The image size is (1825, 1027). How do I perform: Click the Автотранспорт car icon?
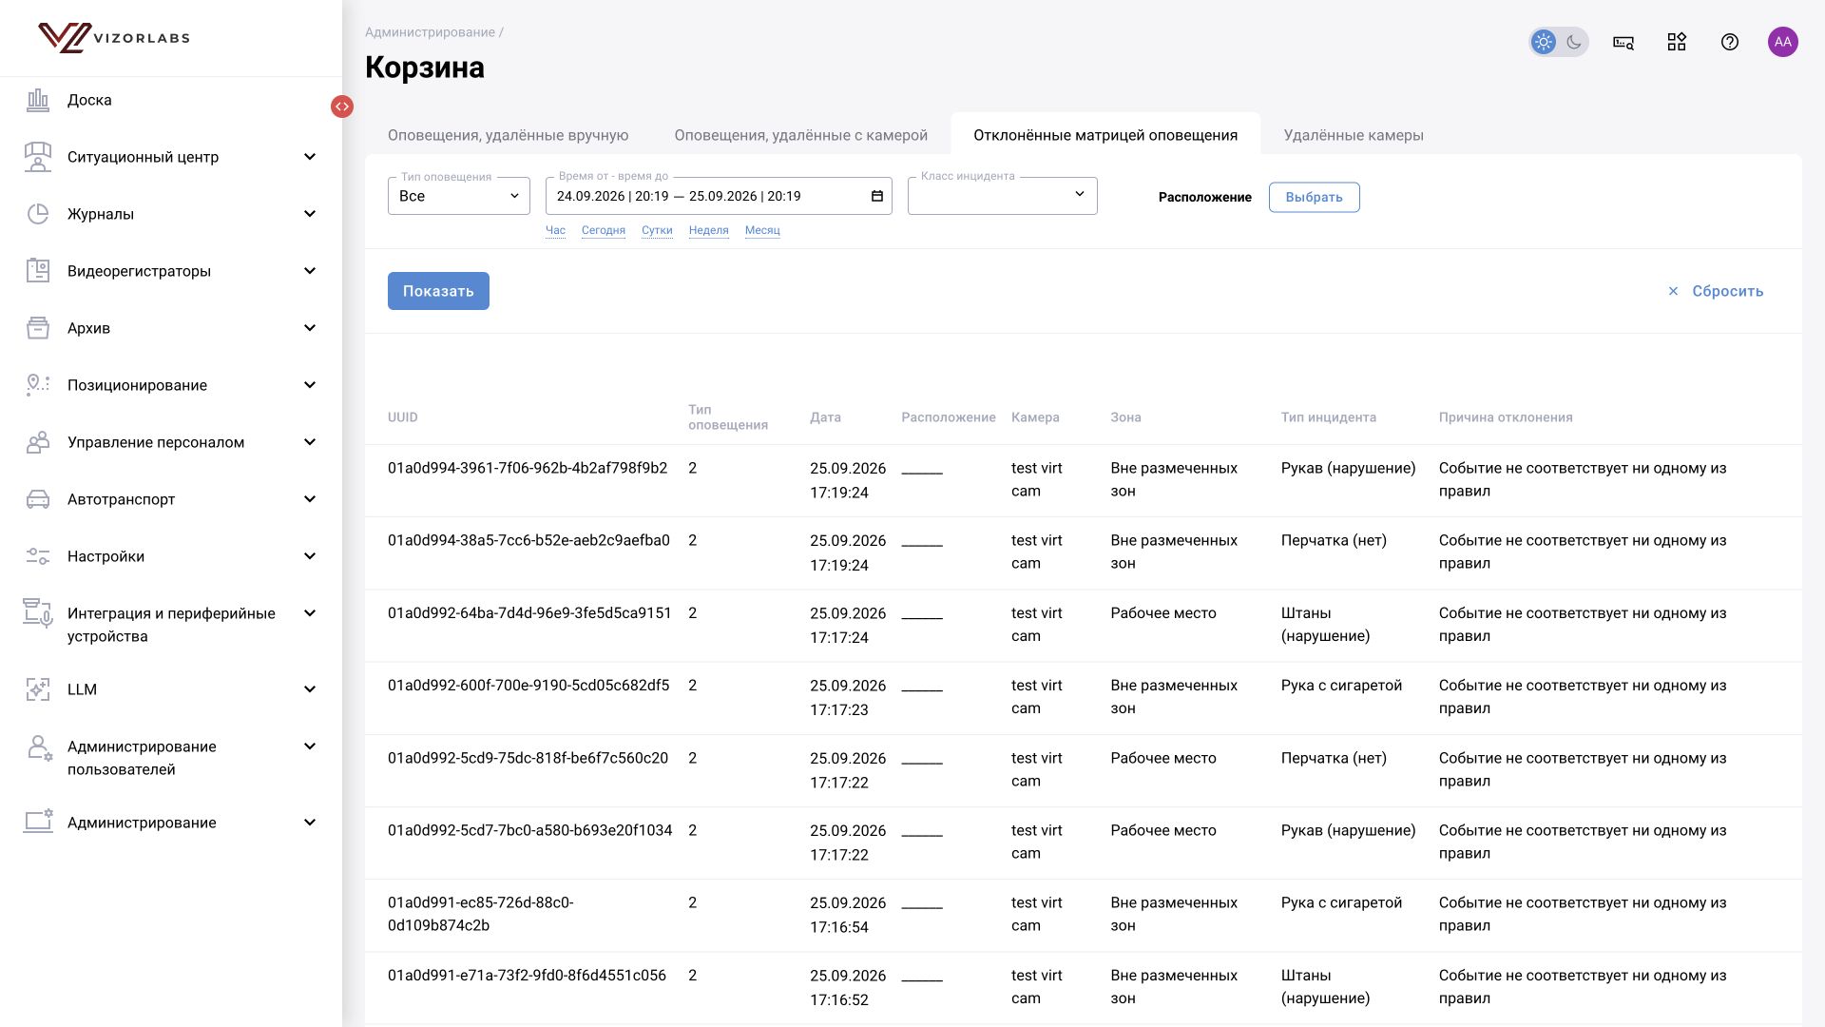[x=38, y=499]
